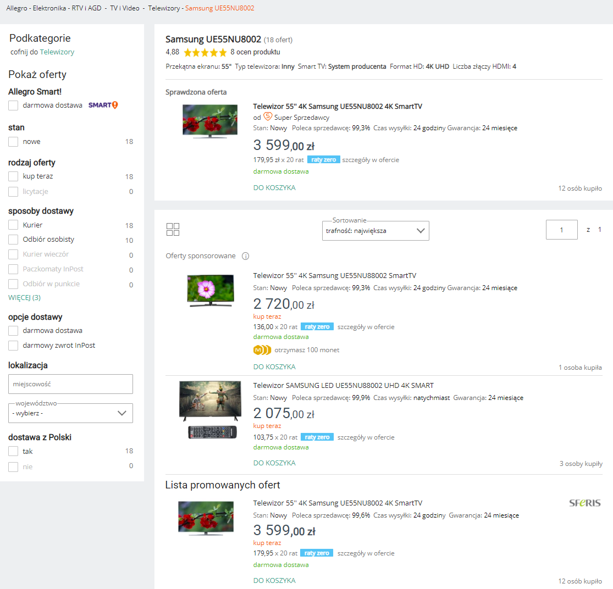Image resolution: width=613 pixels, height=589 pixels.
Task: Click the 3 osoby kupiły text
Action: [x=581, y=464]
